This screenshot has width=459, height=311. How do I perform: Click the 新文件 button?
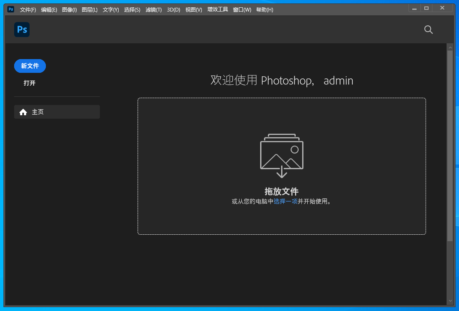30,66
